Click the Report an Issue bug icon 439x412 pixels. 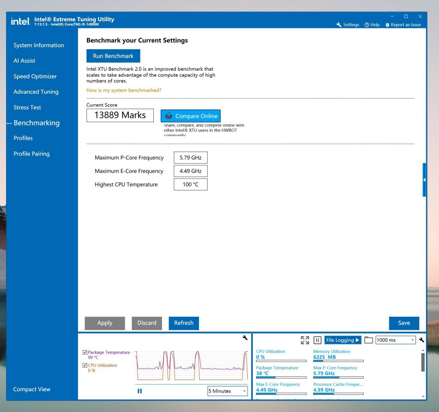[387, 25]
